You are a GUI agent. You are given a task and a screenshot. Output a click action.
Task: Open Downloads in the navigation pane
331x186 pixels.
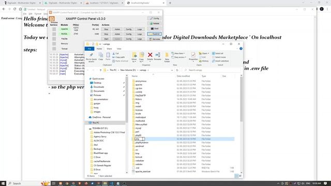point(99,87)
